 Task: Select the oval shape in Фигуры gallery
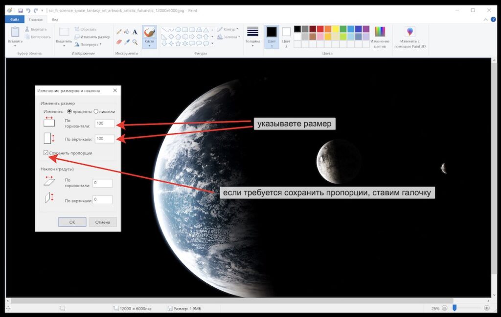(x=178, y=30)
